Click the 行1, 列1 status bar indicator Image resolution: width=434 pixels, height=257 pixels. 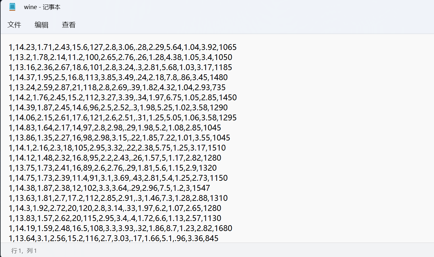24,251
